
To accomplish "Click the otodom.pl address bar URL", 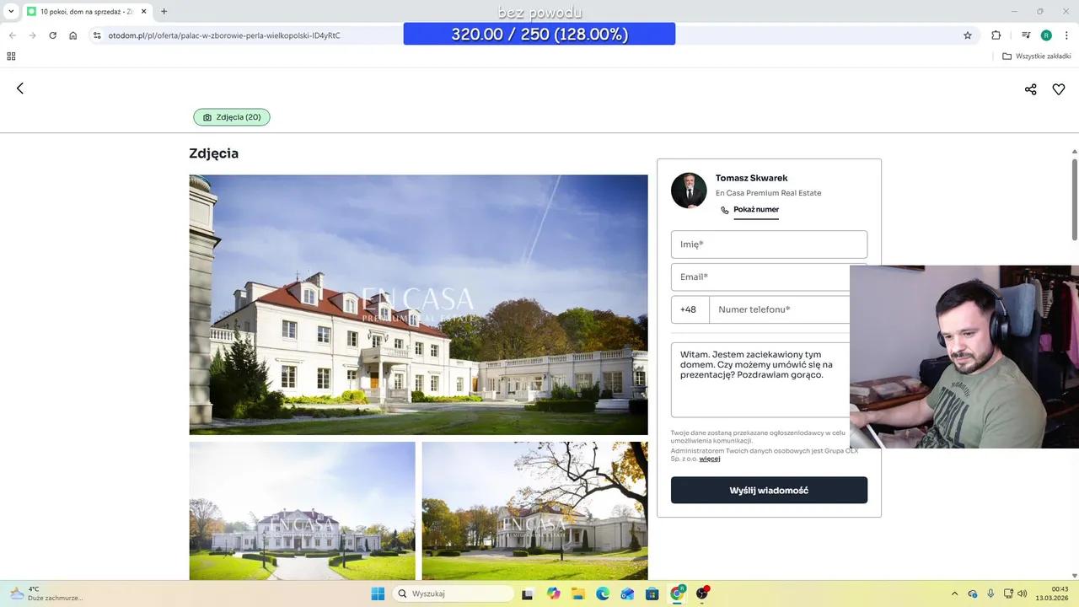I will click(224, 35).
